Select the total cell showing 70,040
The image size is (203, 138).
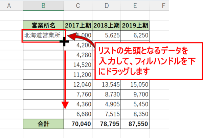[x=78, y=124]
